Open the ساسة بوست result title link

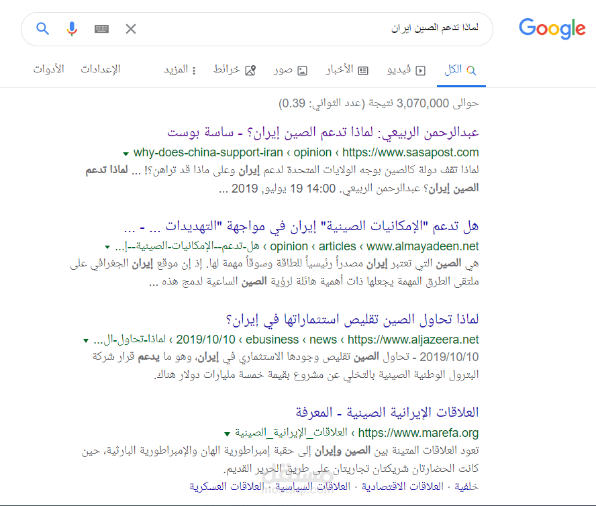point(323,132)
